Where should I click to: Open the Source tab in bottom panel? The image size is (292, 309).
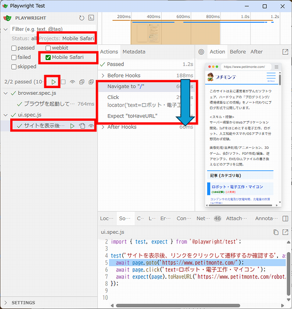point(125,218)
